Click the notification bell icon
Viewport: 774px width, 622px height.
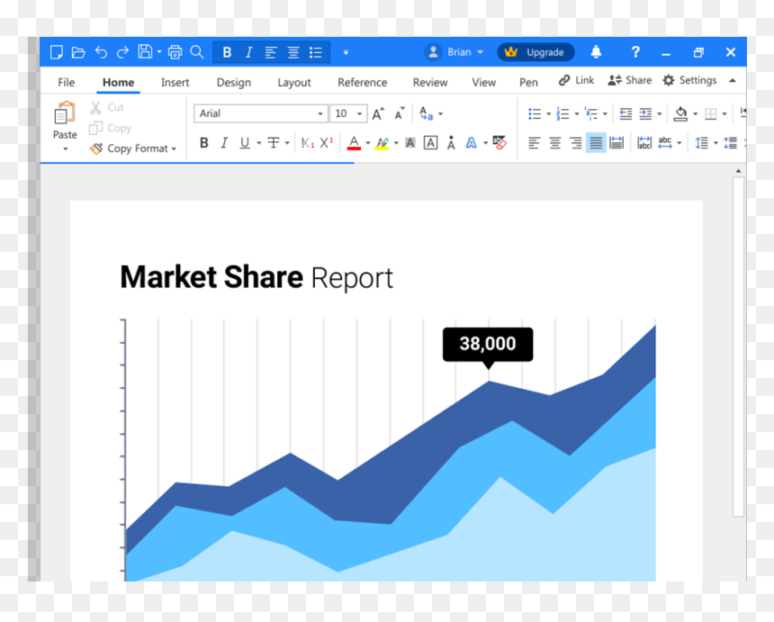[596, 52]
